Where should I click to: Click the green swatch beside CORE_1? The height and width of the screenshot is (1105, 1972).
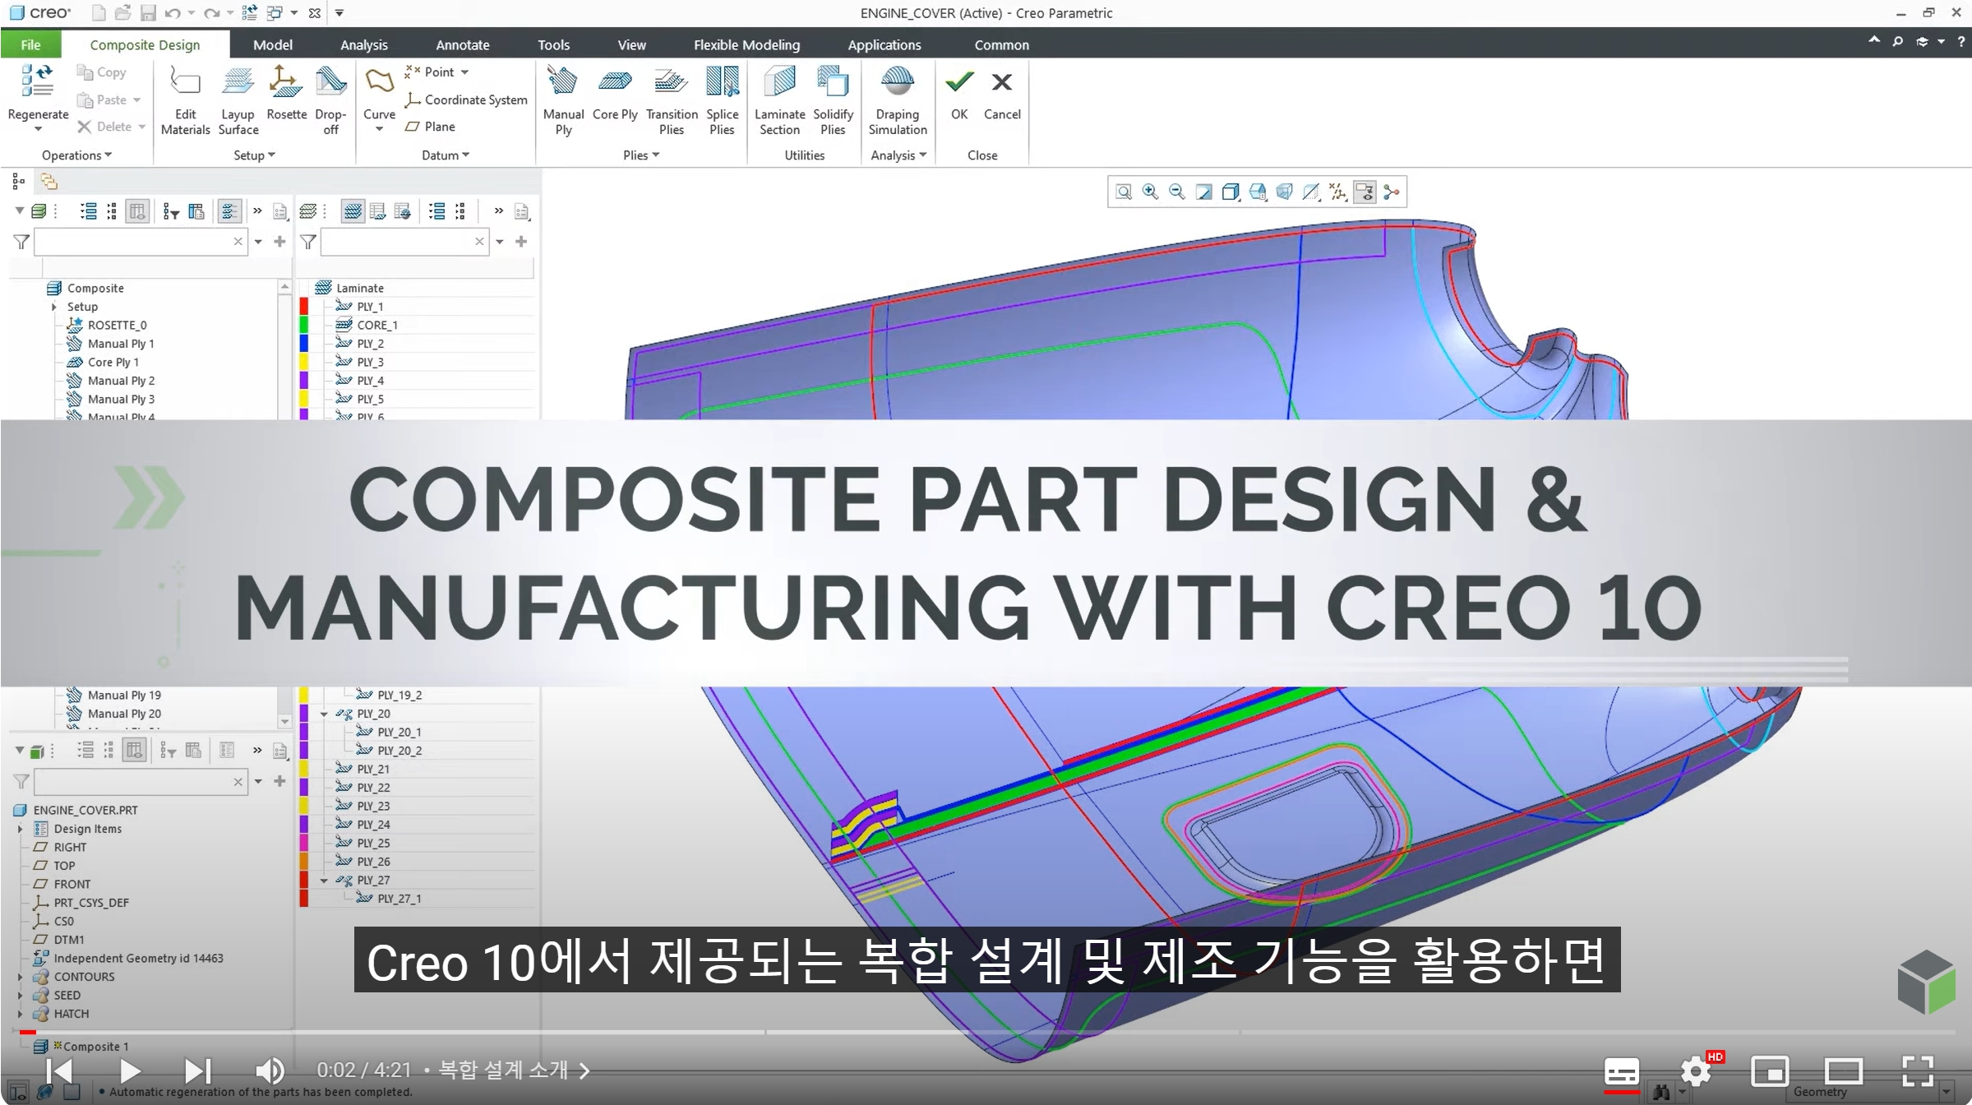304,325
